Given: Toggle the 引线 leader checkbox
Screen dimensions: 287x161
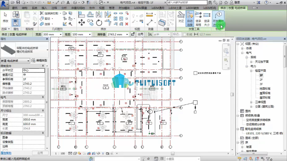Looking at the screenshot, I should [185, 34].
